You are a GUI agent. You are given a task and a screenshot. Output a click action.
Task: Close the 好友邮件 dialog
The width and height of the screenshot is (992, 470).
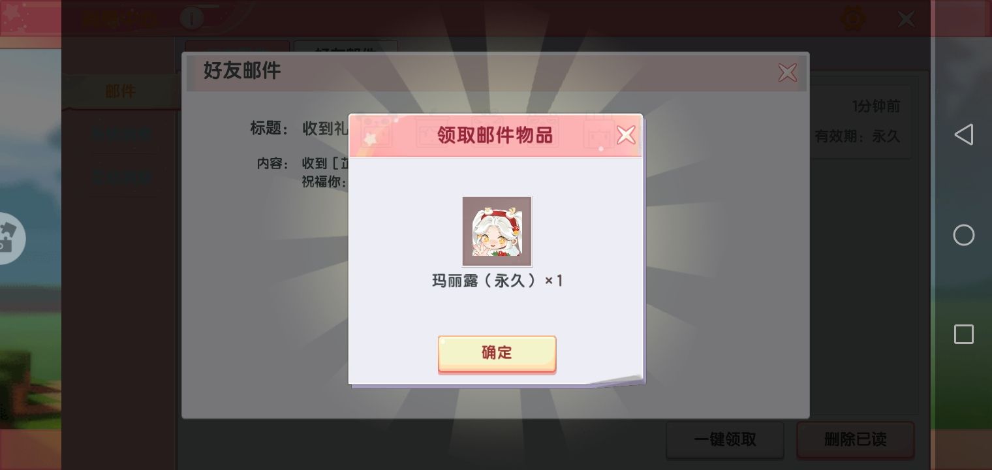(788, 72)
